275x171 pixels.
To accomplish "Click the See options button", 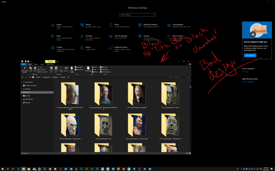I will coord(250,55).
